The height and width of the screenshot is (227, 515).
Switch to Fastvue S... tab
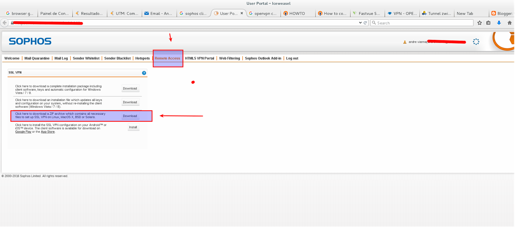coord(367,14)
